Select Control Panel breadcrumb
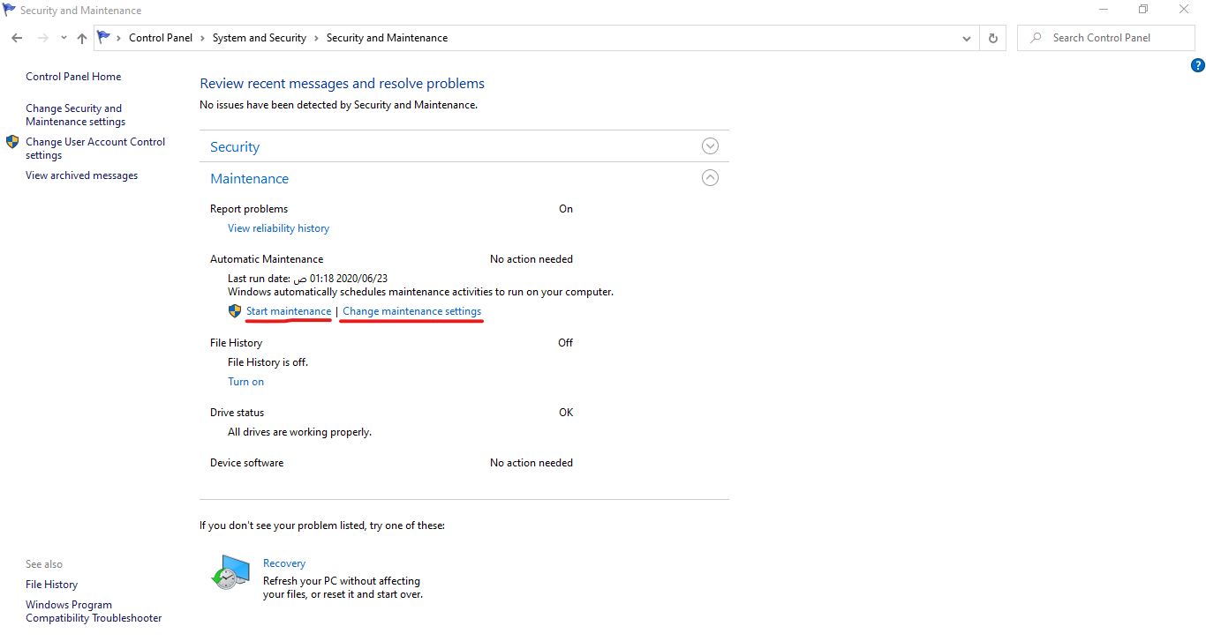This screenshot has width=1206, height=641. coord(161,38)
